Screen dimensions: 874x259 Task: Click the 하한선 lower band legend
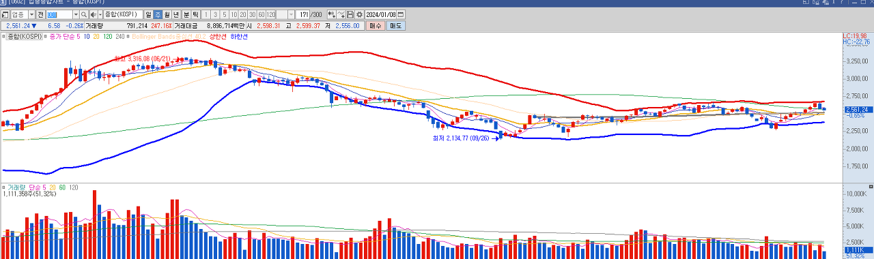[x=239, y=36]
